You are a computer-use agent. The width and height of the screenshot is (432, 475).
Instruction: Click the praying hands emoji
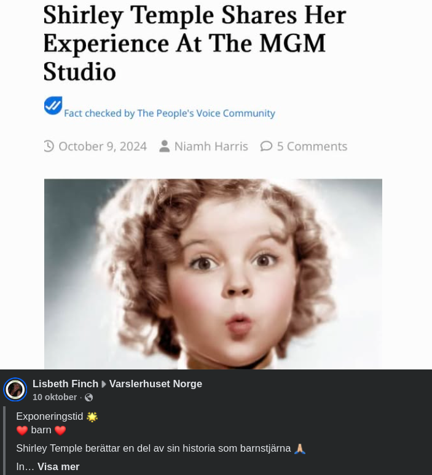coord(300,449)
